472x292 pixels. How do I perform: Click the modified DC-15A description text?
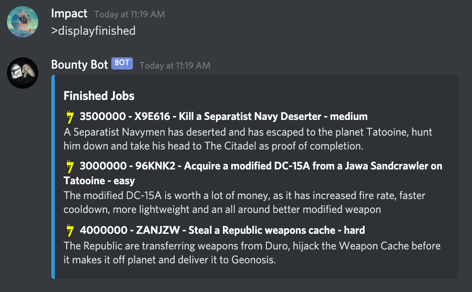pyautogui.click(x=244, y=202)
